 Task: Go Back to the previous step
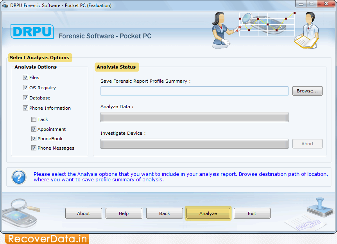[165, 213]
